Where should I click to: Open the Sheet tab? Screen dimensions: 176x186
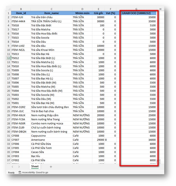[35, 166]
